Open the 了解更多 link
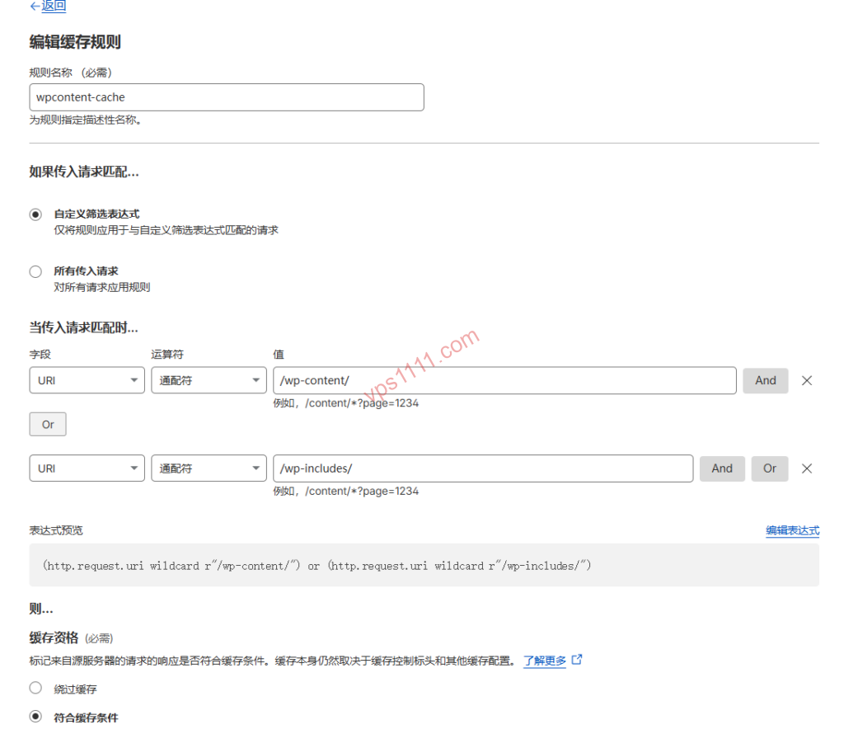The image size is (844, 734). [x=545, y=661]
